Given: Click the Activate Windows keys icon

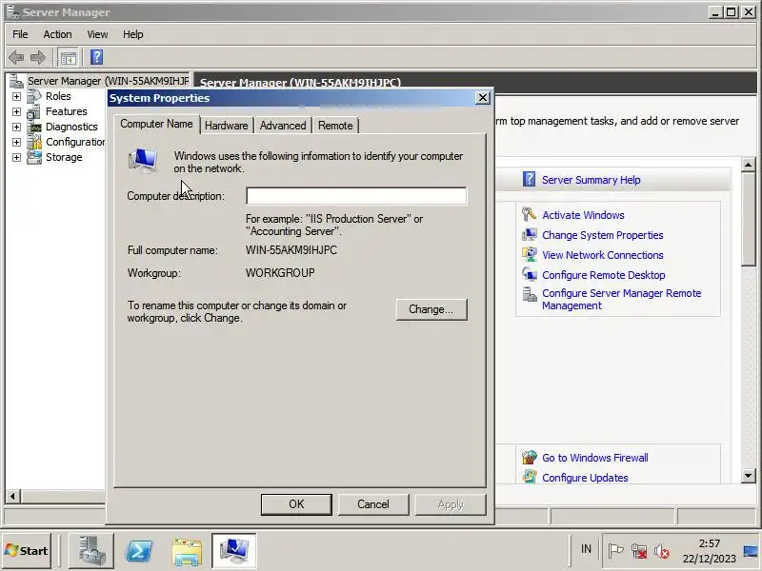Looking at the screenshot, I should coord(529,215).
